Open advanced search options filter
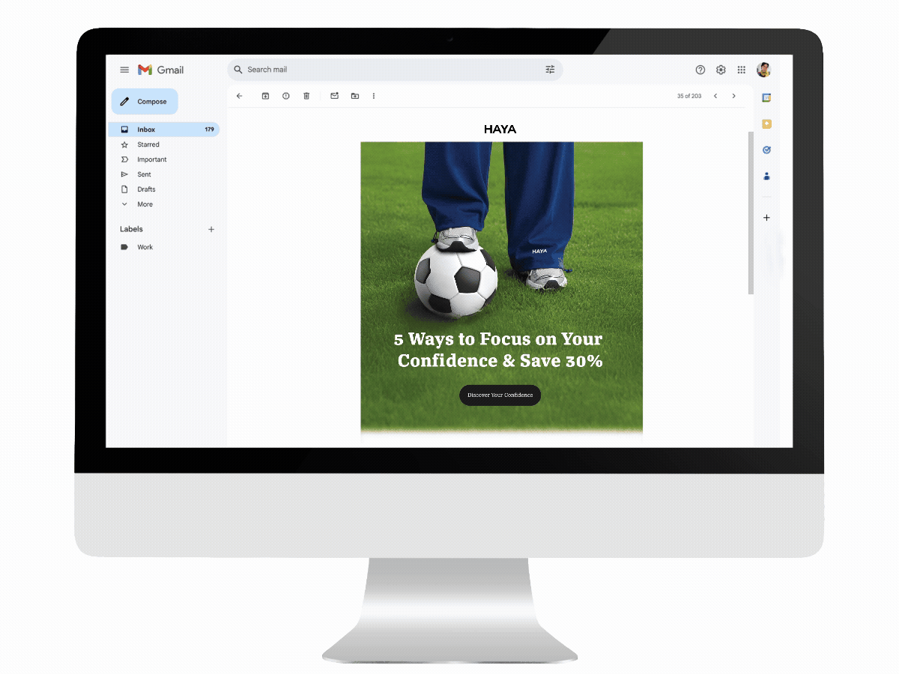The image size is (899, 674). [551, 69]
